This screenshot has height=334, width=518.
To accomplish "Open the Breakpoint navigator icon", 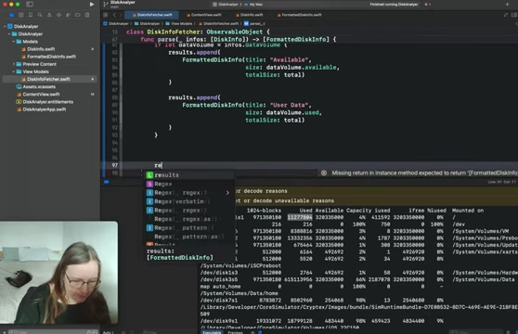I will point(78,15).
